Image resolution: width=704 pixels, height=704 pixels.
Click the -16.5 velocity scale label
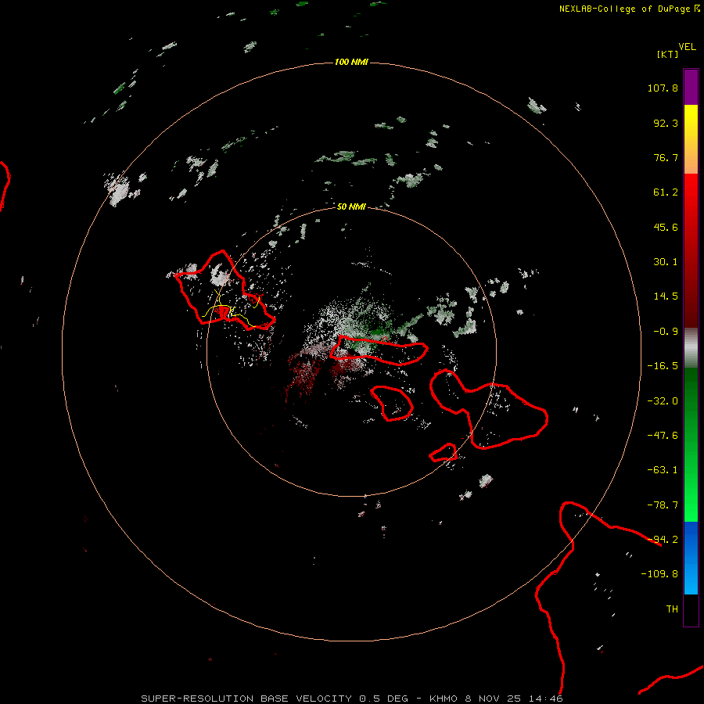(663, 366)
